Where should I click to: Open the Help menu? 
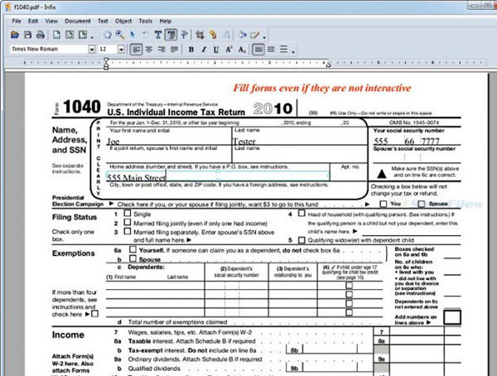(x=166, y=21)
